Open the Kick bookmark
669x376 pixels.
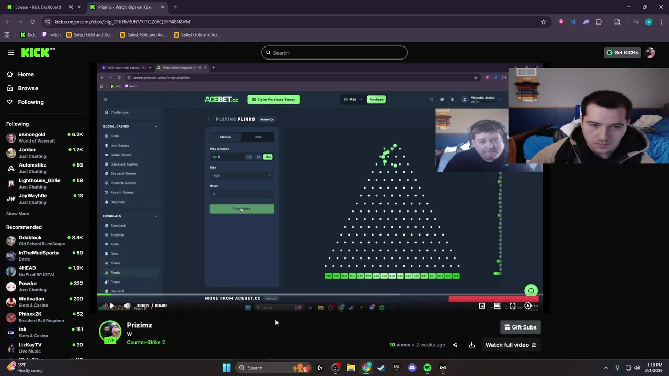pyautogui.click(x=28, y=35)
